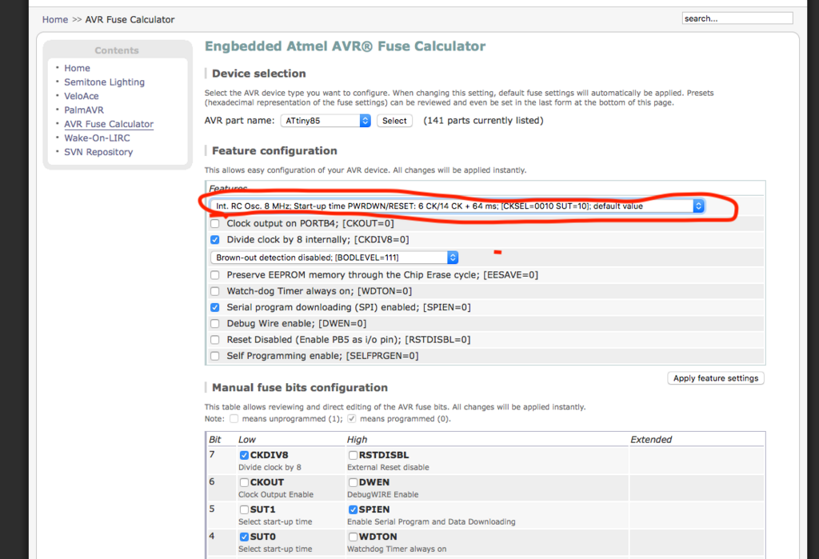The image size is (819, 559).
Task: Click Apply feature settings button
Action: (716, 378)
